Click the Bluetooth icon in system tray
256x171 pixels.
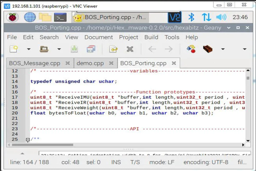pyautogui.click(x=192, y=17)
